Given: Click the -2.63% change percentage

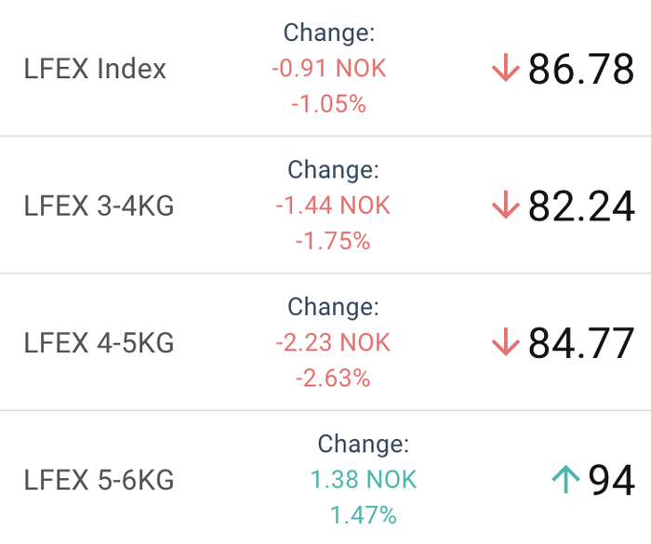Looking at the screenshot, I should (x=333, y=378).
